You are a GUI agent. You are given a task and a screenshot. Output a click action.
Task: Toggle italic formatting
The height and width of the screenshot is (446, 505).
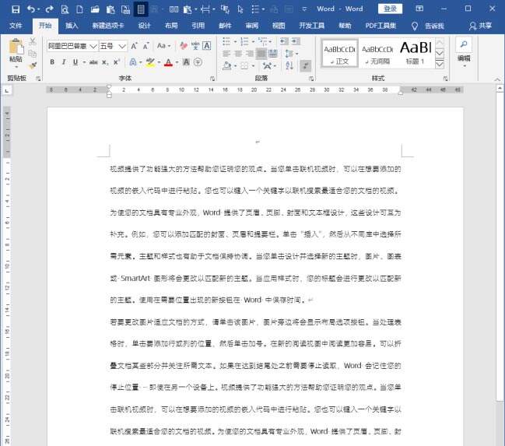pyautogui.click(x=64, y=61)
